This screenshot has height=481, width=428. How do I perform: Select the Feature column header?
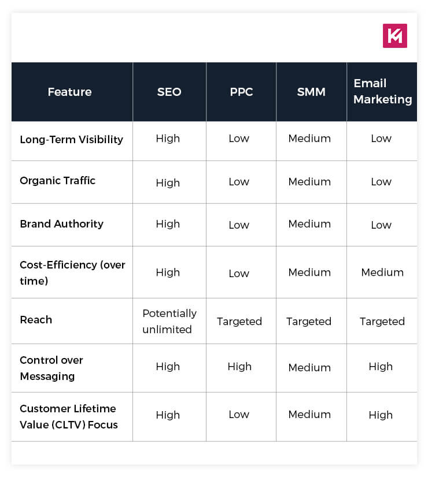point(70,92)
